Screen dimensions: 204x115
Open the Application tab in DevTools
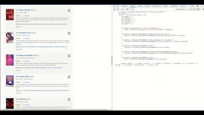click(174, 6)
